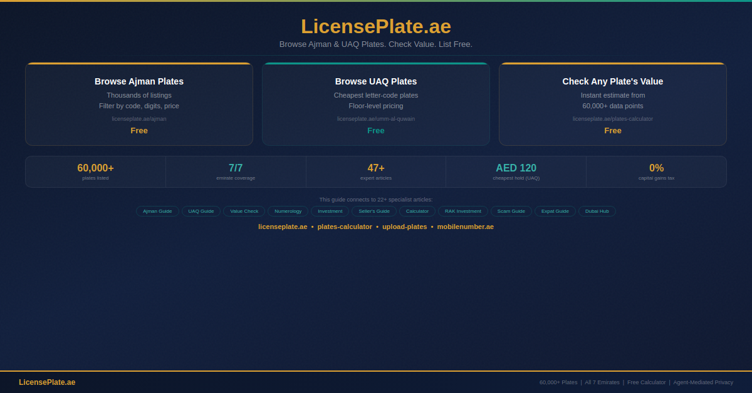
Task: Follow the plates-calculator link
Action: (x=345, y=227)
